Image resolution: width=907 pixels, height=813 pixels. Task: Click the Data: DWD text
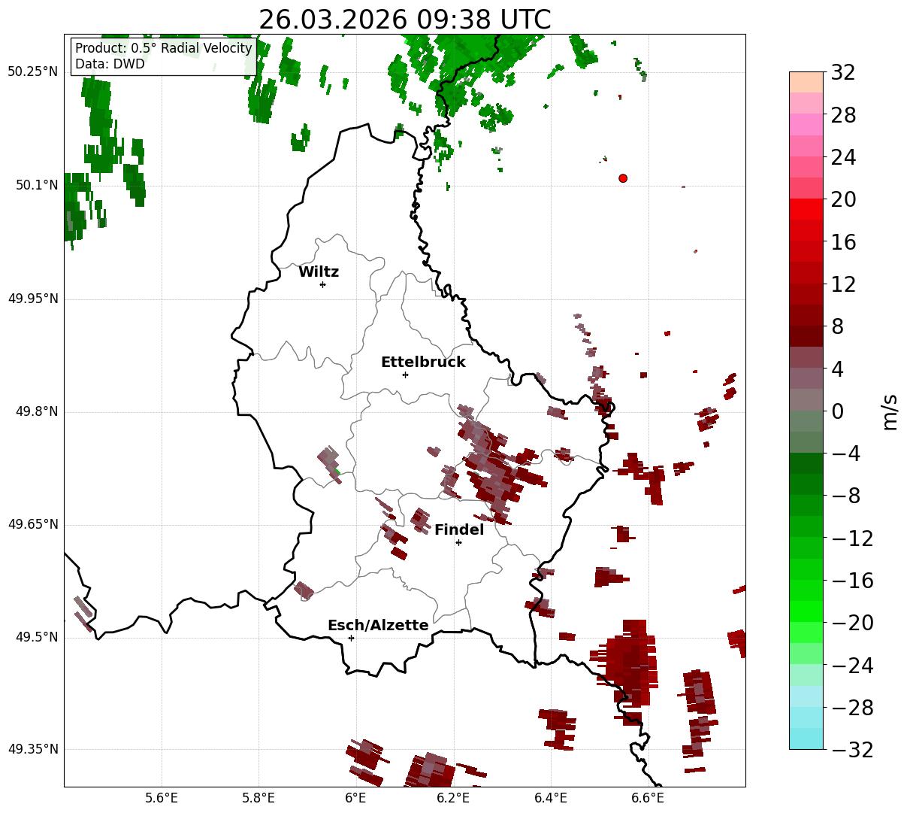[x=110, y=65]
